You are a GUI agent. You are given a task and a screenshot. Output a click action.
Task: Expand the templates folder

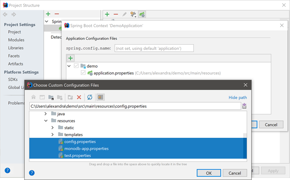(x=53, y=134)
